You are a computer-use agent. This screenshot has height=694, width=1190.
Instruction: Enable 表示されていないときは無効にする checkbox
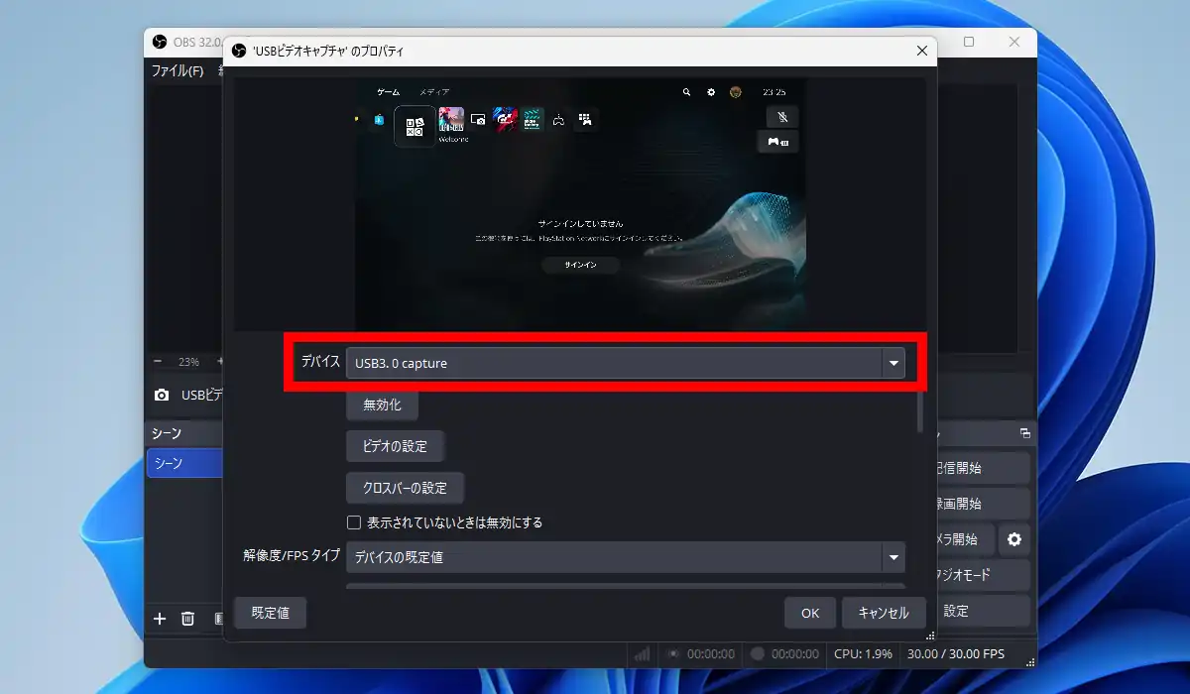tap(354, 522)
